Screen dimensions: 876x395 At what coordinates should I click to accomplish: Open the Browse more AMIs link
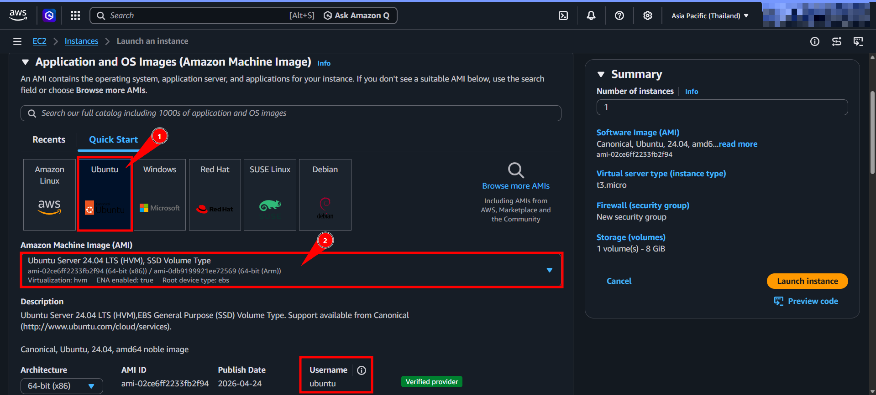pyautogui.click(x=516, y=186)
